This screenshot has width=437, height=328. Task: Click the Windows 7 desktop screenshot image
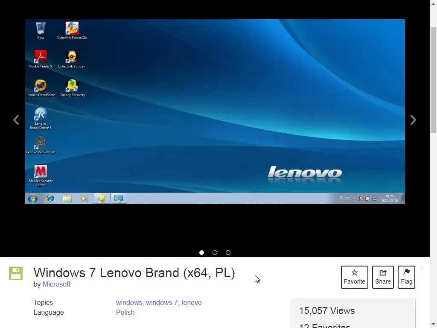(x=215, y=111)
